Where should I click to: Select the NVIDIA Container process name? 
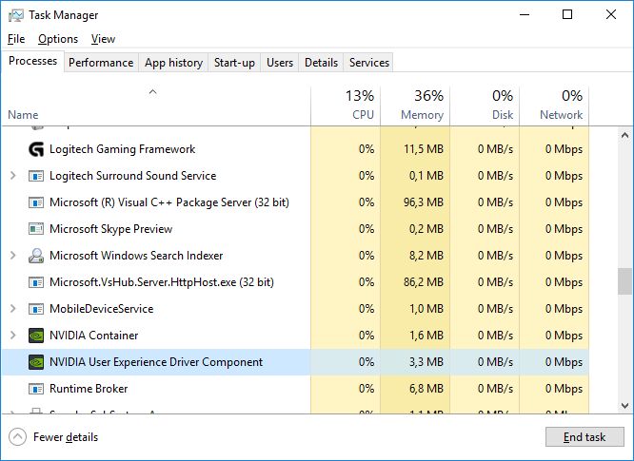(x=94, y=336)
